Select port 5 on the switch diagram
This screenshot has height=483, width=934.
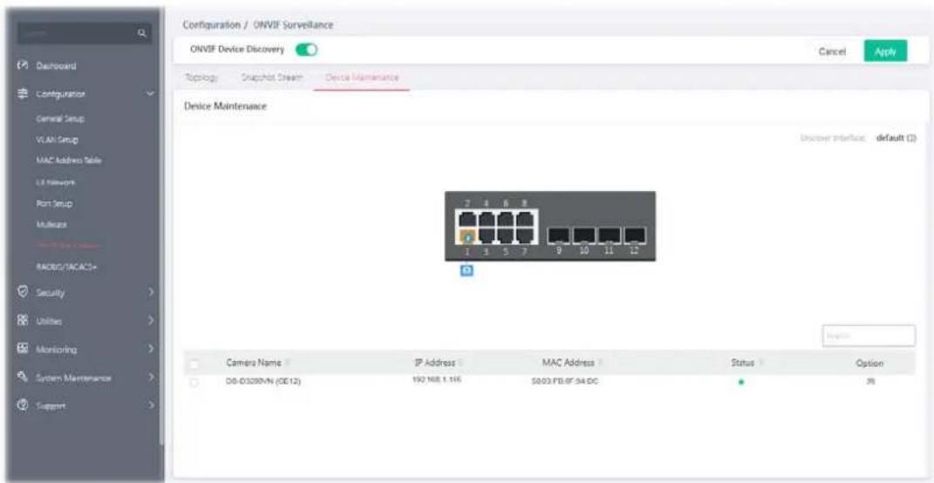[505, 236]
